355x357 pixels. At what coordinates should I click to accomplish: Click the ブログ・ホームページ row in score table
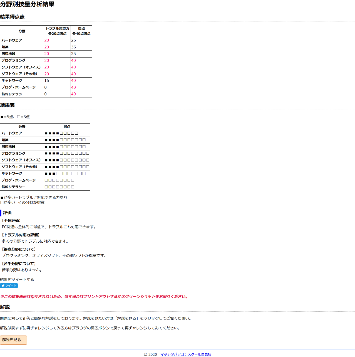coord(19,87)
